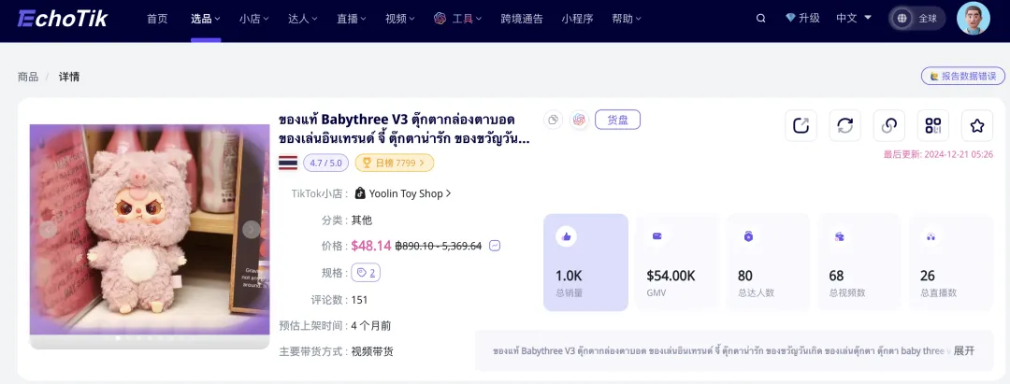Click the pink doll product image
Screen dimensions: 1010x384
pos(150,230)
